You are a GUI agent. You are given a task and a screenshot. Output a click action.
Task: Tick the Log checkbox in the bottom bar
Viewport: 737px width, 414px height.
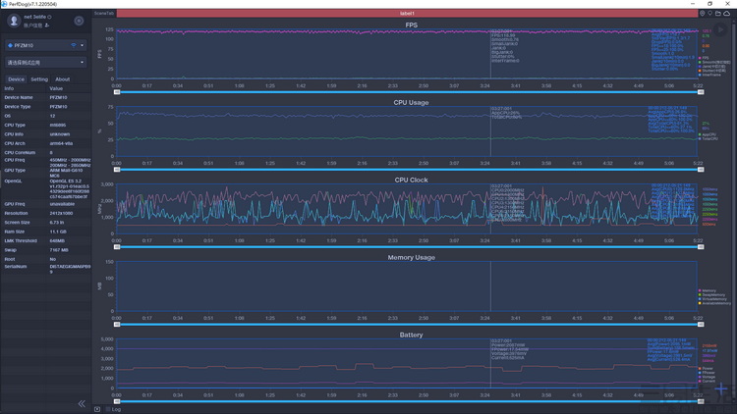pos(108,409)
